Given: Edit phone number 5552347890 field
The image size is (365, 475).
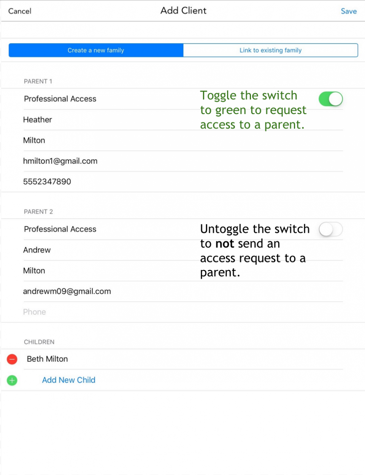Looking at the screenshot, I should coord(183,181).
